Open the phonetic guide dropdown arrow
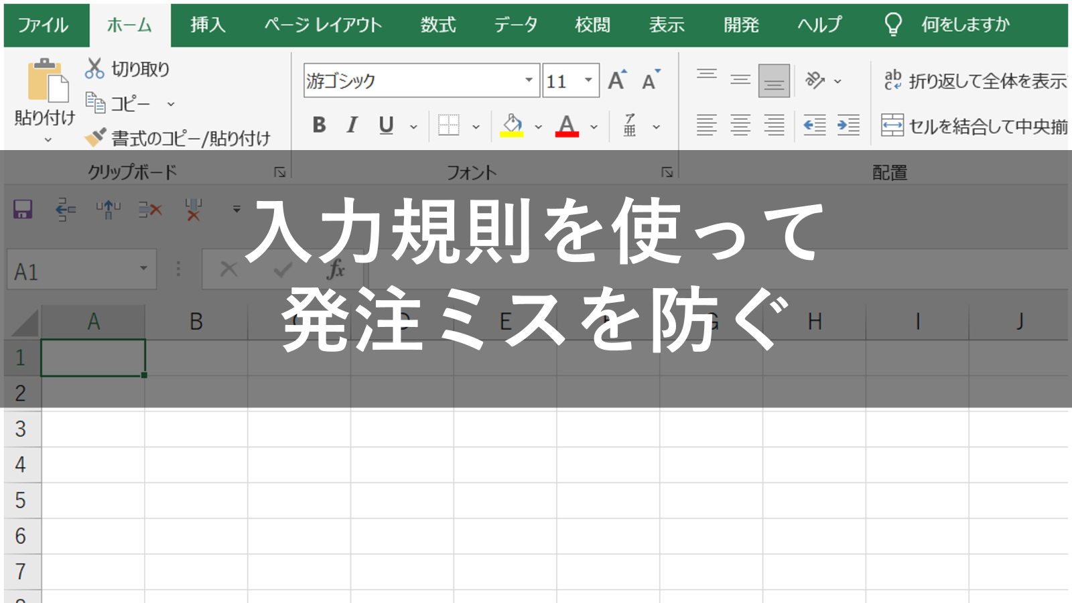This screenshot has width=1072, height=603. [657, 126]
